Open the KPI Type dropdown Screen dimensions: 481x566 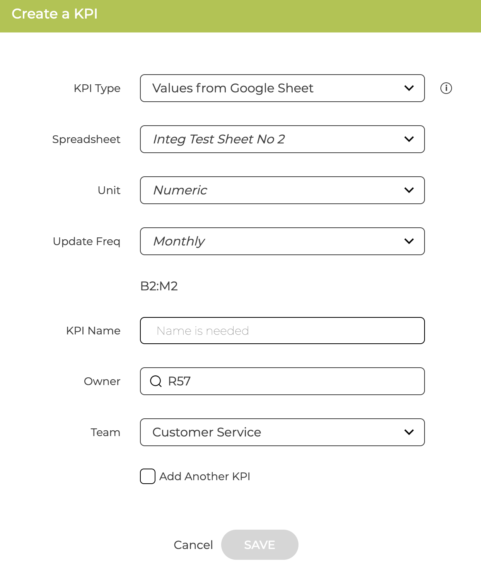pos(282,88)
